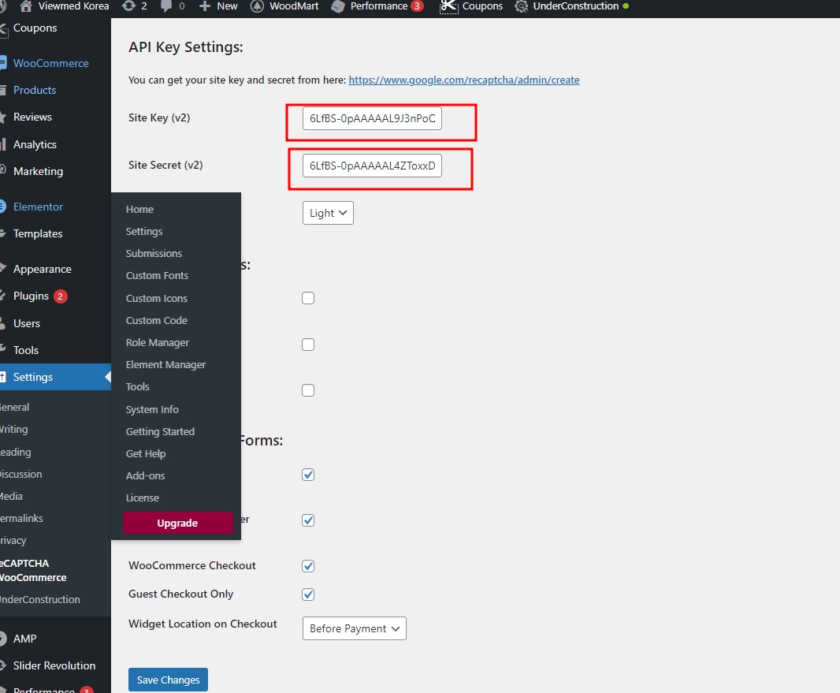Uncheck the Guest Checkout Only checkbox
The height and width of the screenshot is (693, 840).
tap(308, 594)
